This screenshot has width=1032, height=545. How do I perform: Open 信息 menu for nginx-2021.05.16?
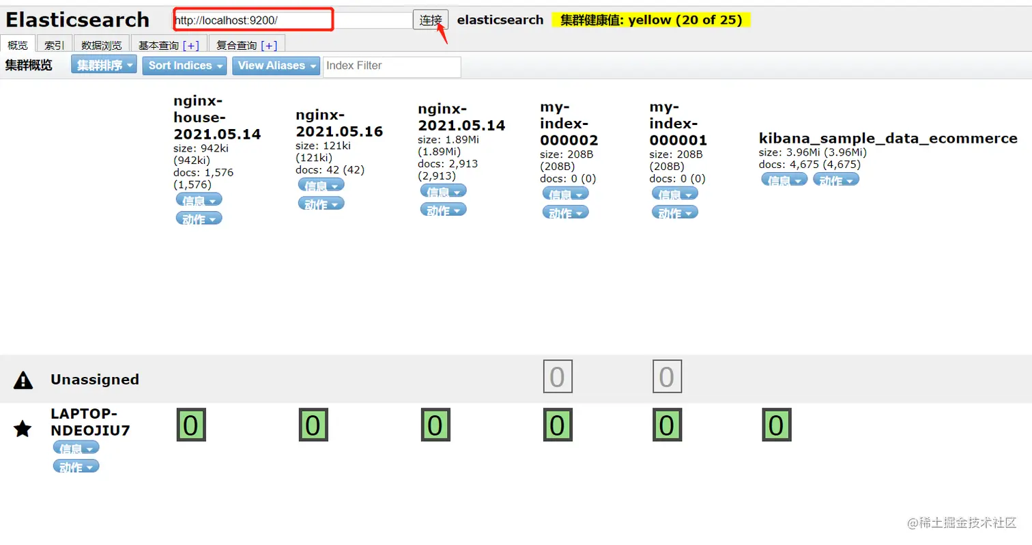(321, 184)
